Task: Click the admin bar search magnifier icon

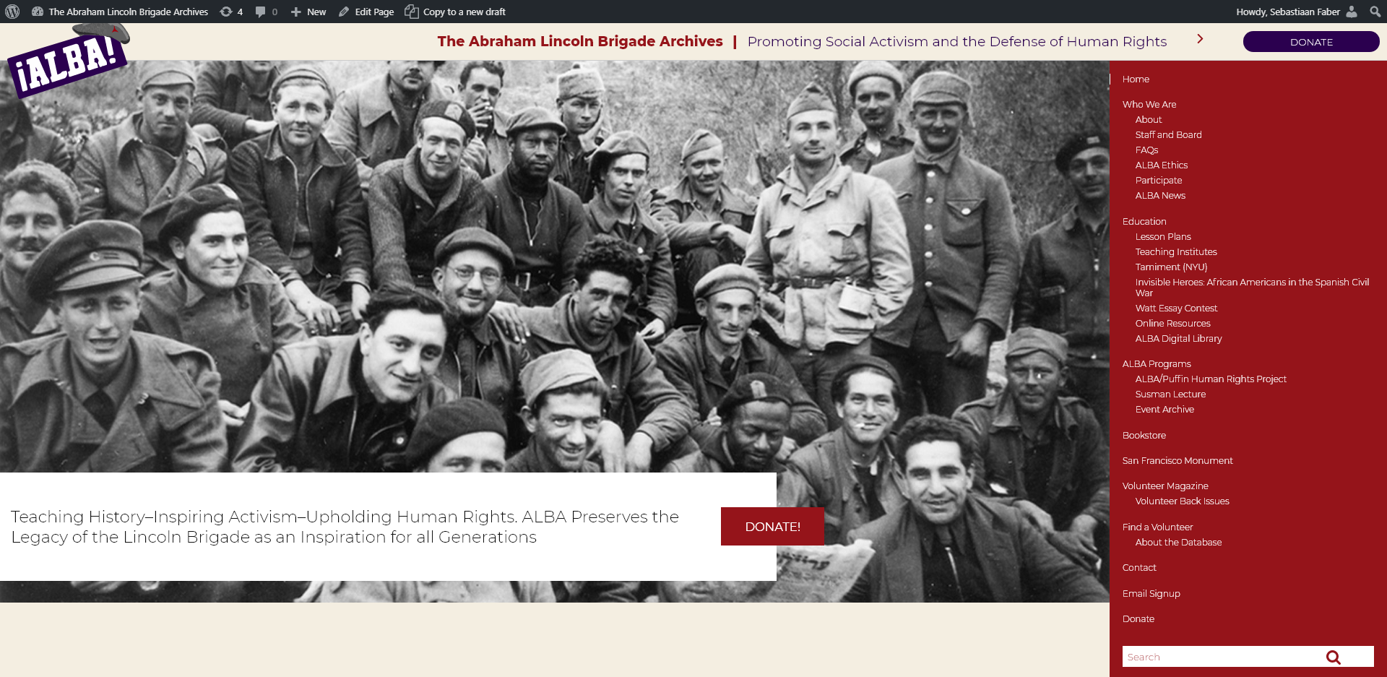Action: pos(1375,12)
